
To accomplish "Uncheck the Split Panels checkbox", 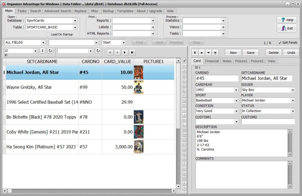I will pos(280,43).
